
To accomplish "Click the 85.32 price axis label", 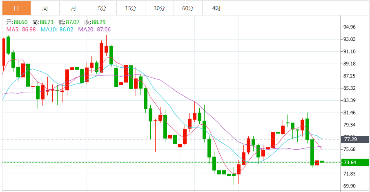I will (x=350, y=88).
